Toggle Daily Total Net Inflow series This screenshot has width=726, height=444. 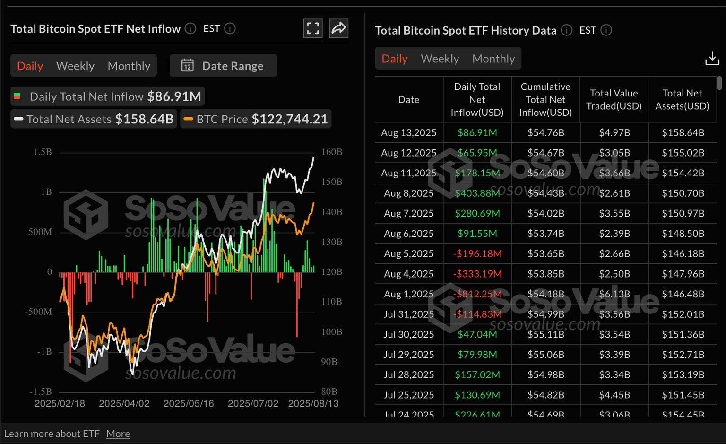108,96
